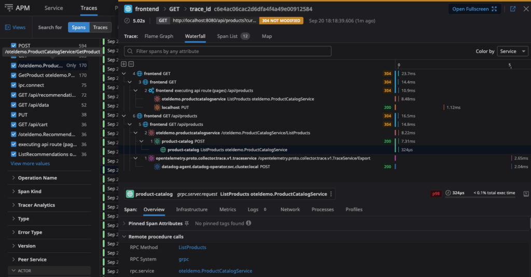Click the collapse all spans minus icon
This screenshot has height=277, width=531.
coord(131,64)
